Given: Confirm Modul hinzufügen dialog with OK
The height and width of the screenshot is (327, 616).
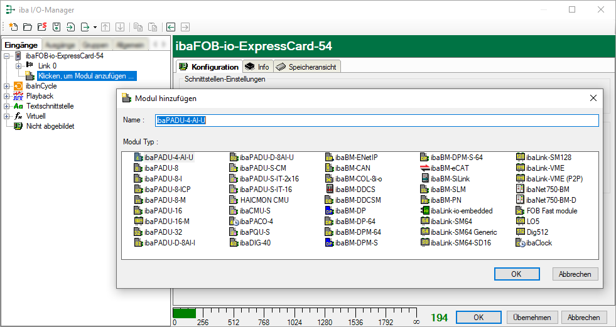Looking at the screenshot, I should (516, 274).
